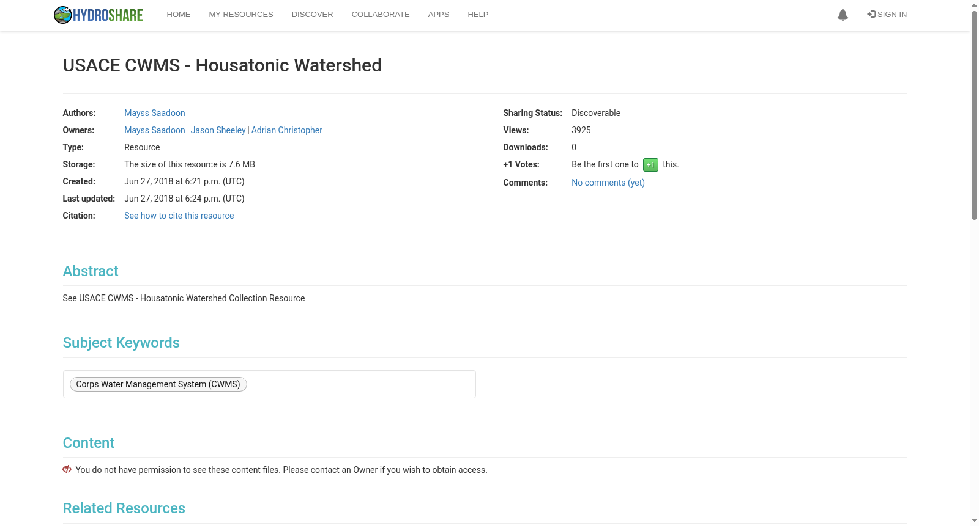Screen dimensions: 979x526
Task: Click the Corps Water Management System keyword tag
Action: 158,384
